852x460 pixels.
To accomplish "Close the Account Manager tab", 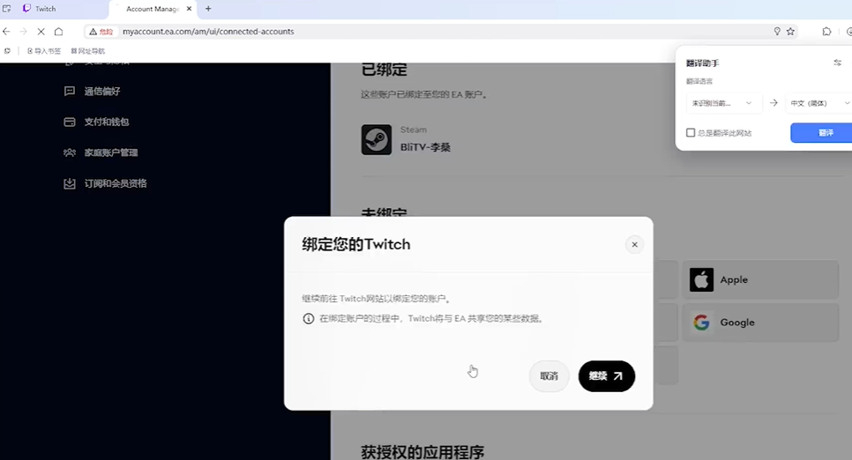I will [189, 9].
